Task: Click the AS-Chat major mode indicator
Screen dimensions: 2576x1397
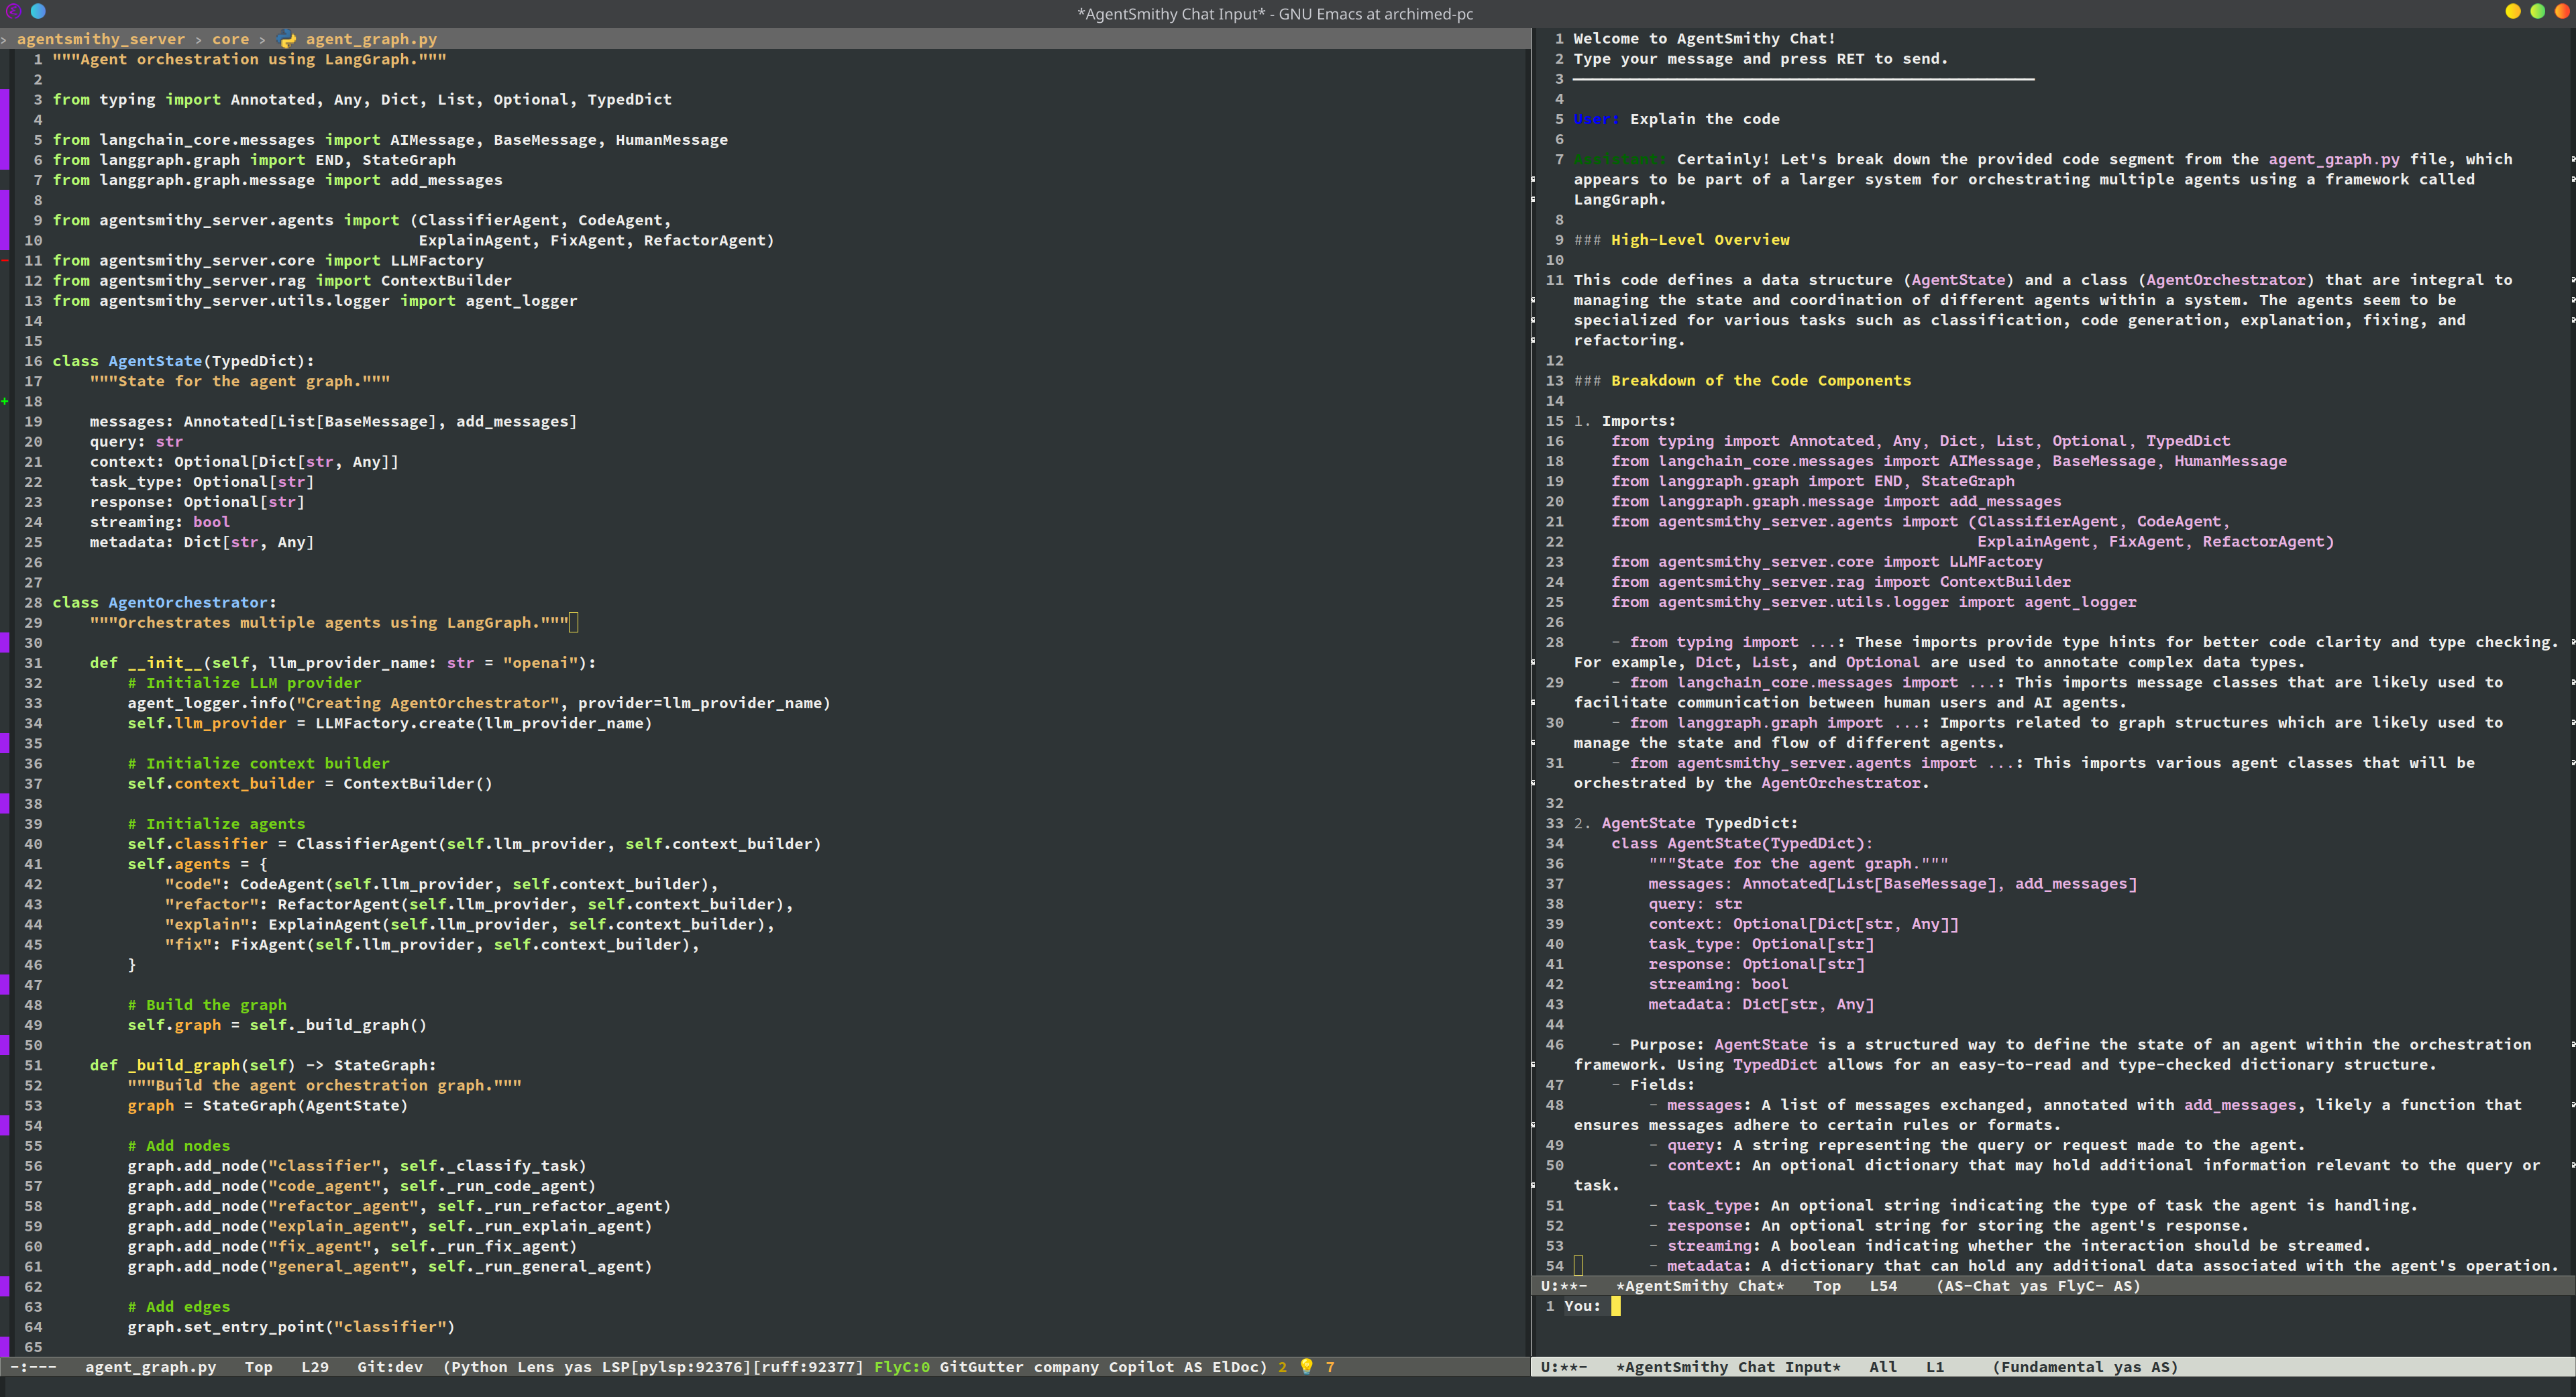Action: tap(1977, 1286)
